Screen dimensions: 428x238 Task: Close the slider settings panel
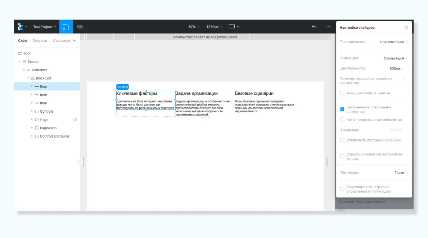(x=406, y=28)
